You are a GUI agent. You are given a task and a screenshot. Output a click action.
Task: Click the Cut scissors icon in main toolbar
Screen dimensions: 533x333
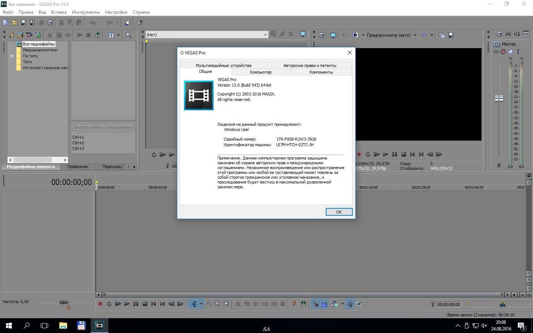click(x=61, y=23)
